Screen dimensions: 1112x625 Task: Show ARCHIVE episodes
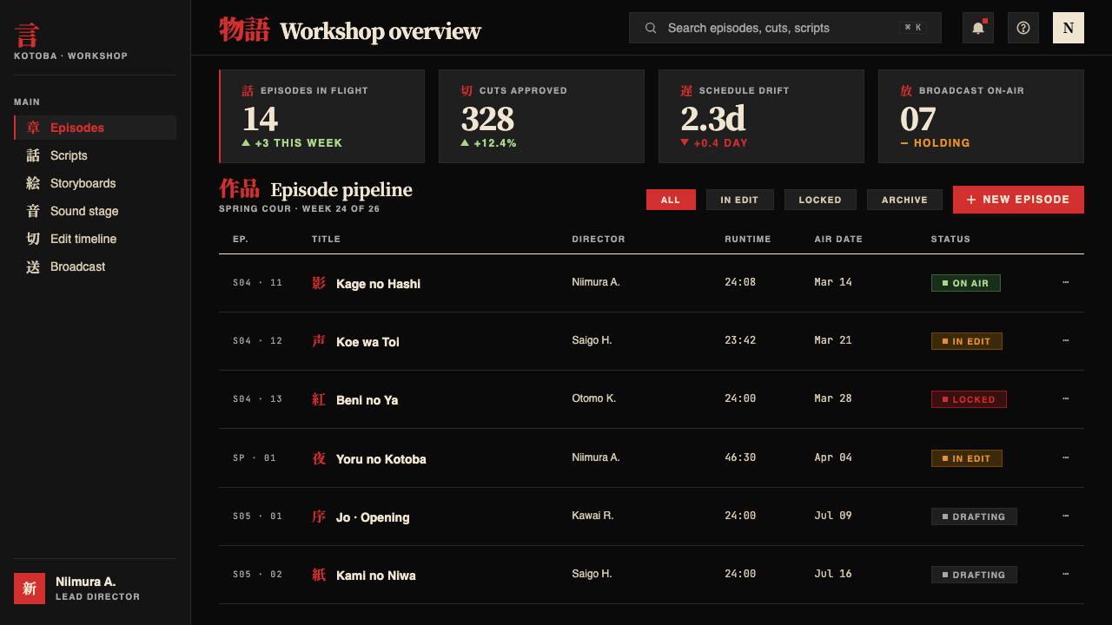(904, 200)
